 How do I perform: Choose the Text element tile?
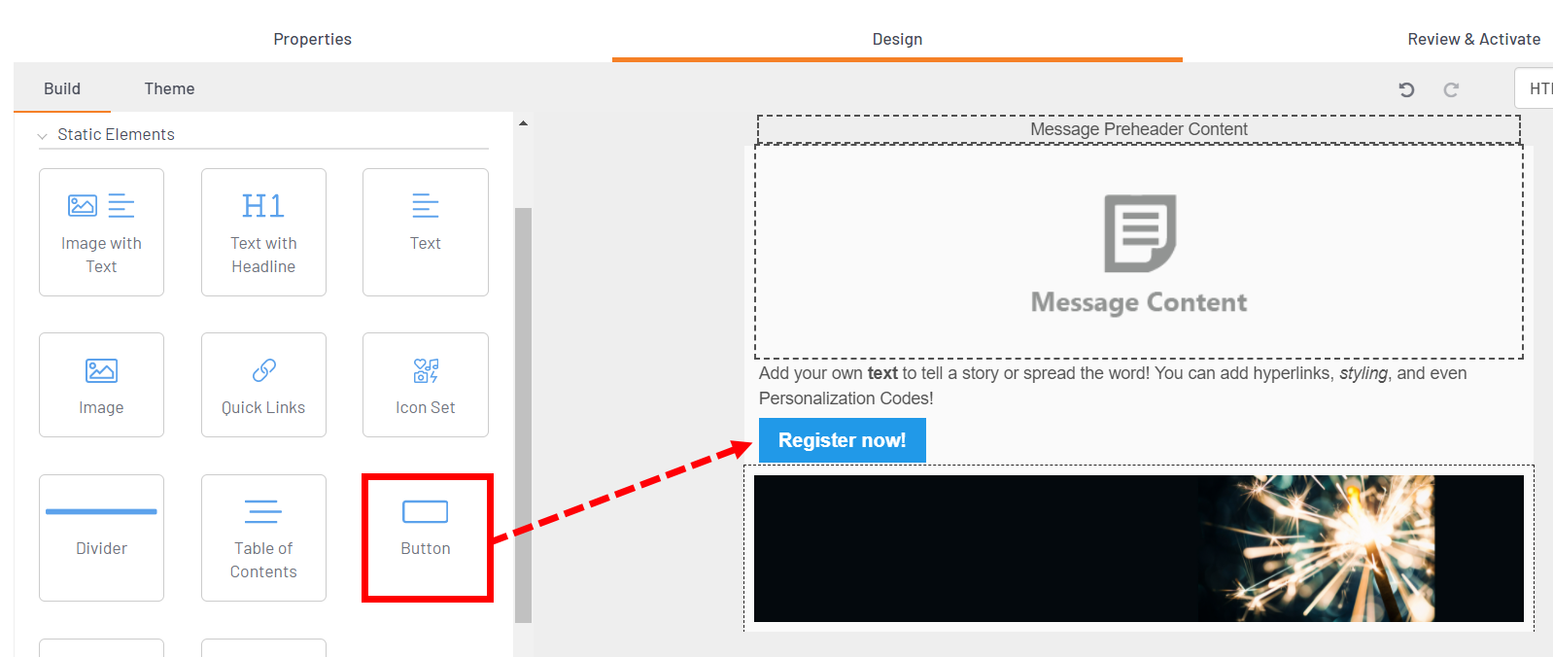[425, 232]
